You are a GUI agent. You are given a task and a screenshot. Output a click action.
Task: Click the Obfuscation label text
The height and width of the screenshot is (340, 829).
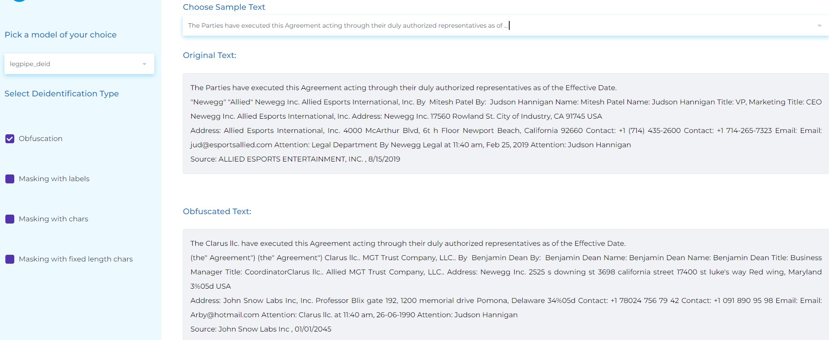[41, 139]
